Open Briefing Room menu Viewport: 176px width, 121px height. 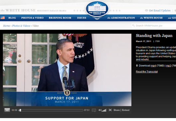pyautogui.click(x=60, y=18)
